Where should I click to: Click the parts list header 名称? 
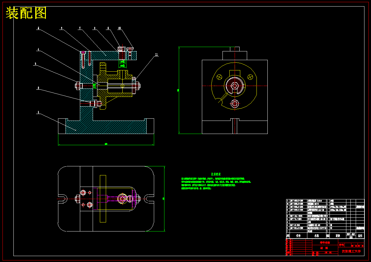click(317, 236)
